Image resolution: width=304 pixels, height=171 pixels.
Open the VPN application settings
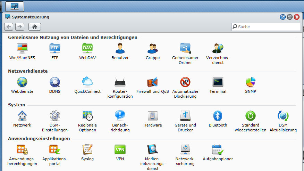pyautogui.click(x=120, y=149)
